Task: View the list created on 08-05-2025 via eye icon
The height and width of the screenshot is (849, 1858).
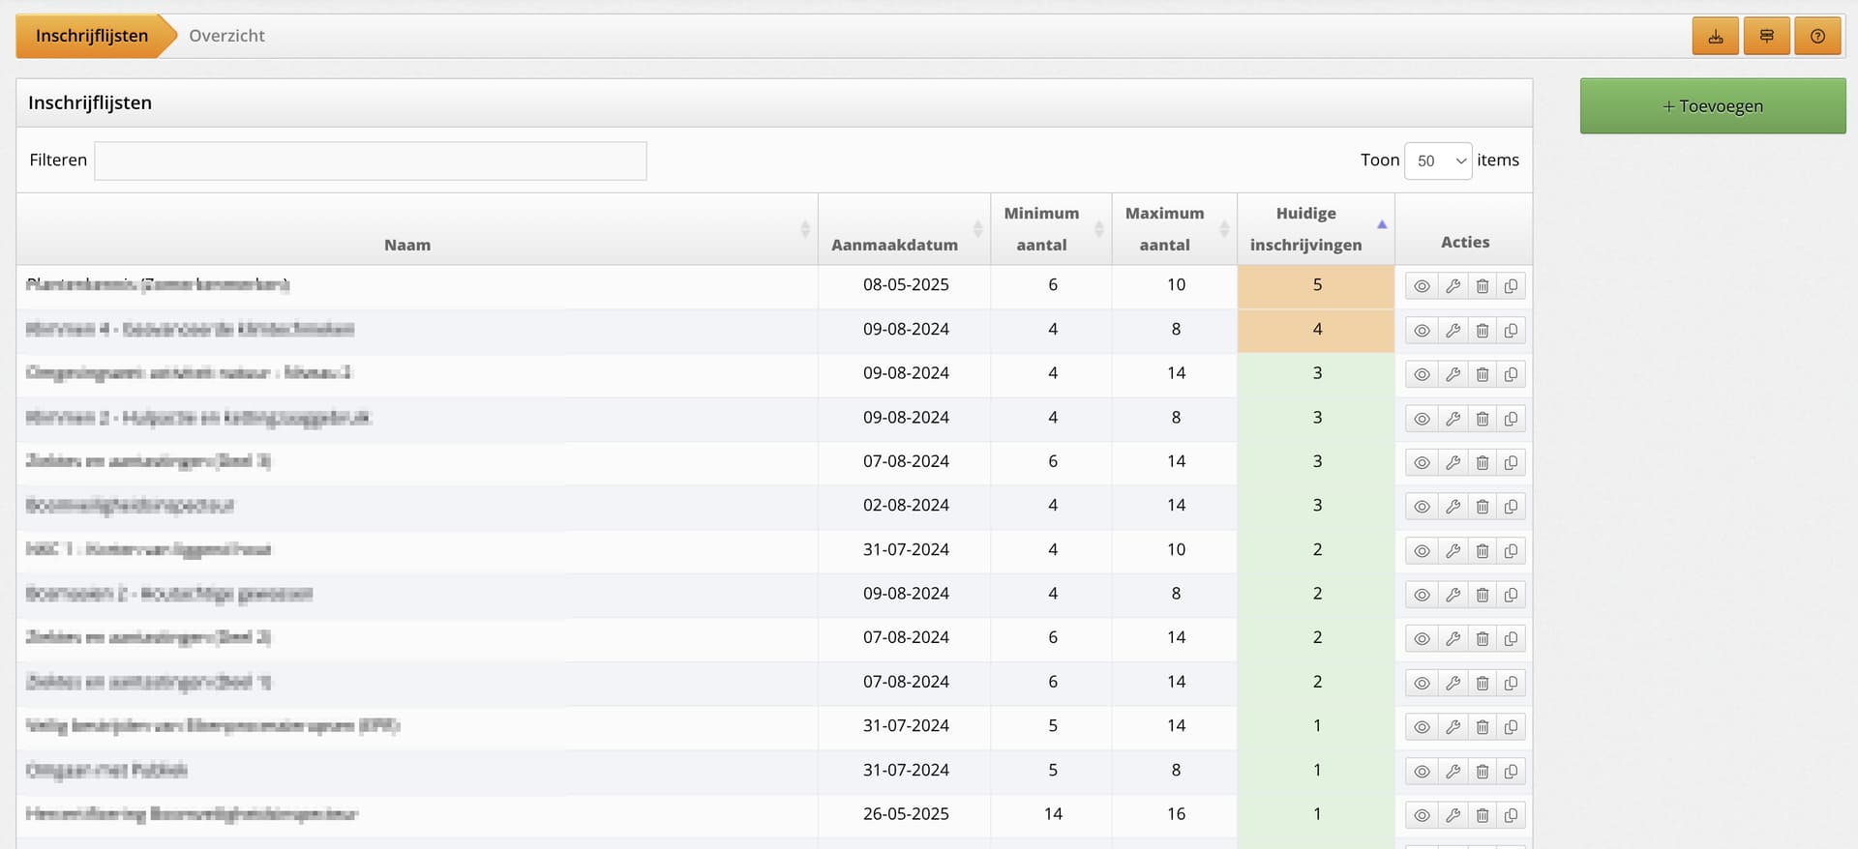Action: [x=1422, y=286]
